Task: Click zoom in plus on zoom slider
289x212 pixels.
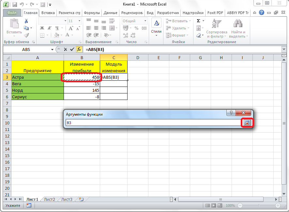Action: pos(278,205)
